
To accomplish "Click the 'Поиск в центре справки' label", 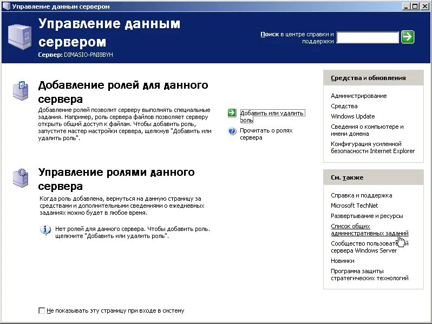I will click(297, 38).
